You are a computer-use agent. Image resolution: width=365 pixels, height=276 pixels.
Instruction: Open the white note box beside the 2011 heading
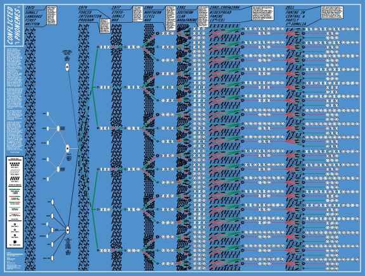[x=331, y=12]
